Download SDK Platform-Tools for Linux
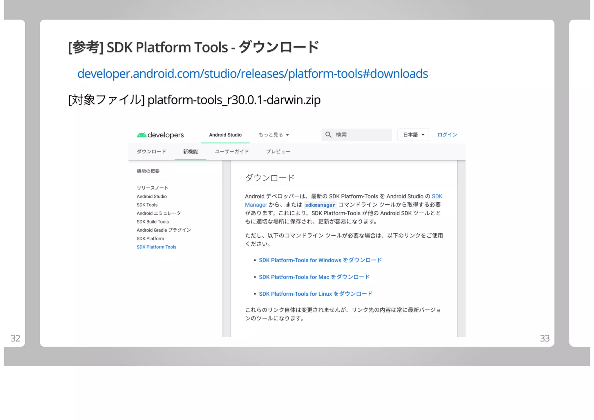Image resolution: width=594 pixels, height=420 pixels. [316, 294]
